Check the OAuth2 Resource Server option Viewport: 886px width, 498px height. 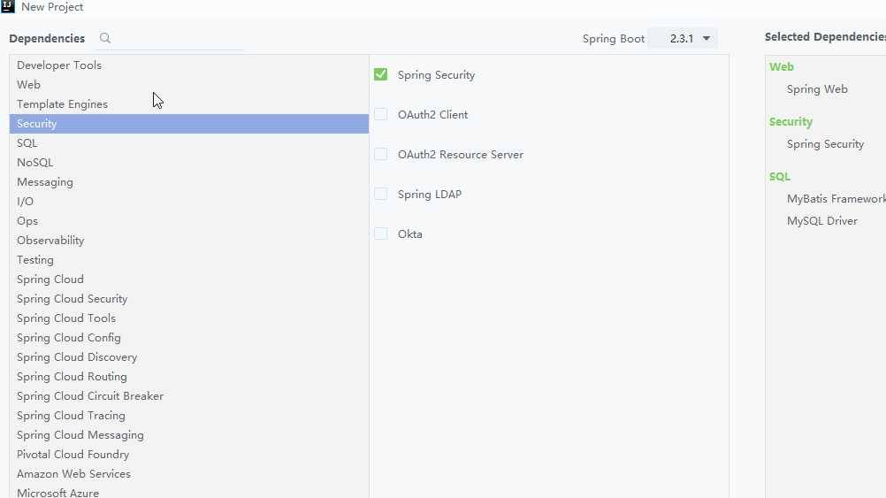click(381, 154)
